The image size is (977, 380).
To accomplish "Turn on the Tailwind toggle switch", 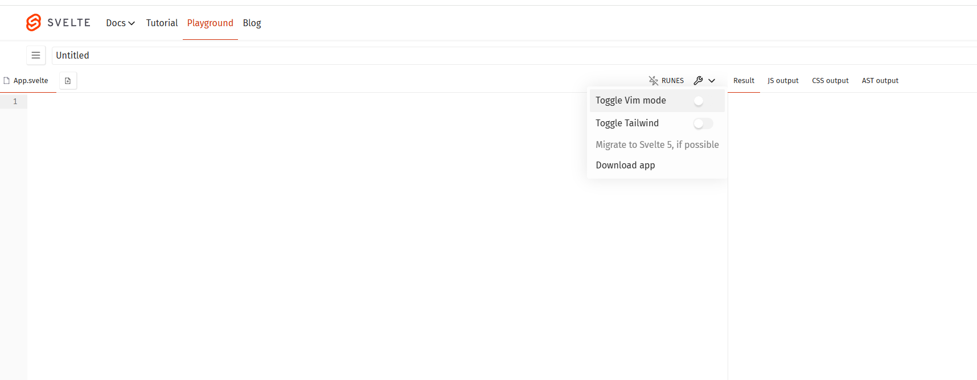I will pyautogui.click(x=703, y=123).
